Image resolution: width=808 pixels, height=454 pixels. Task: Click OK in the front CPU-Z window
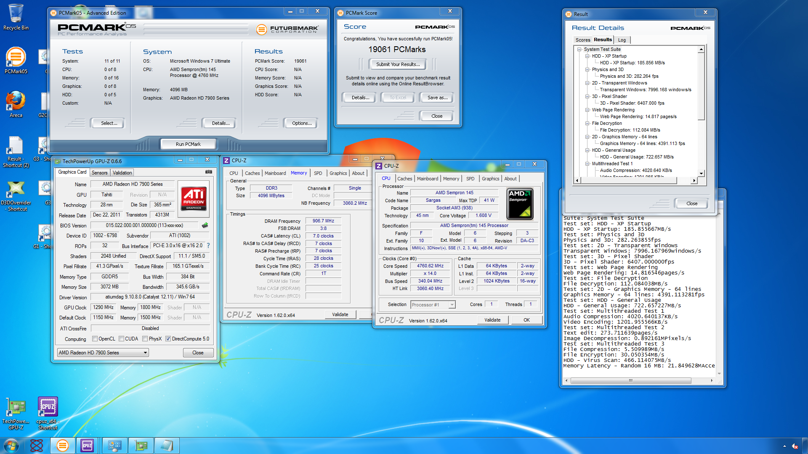[x=526, y=320]
